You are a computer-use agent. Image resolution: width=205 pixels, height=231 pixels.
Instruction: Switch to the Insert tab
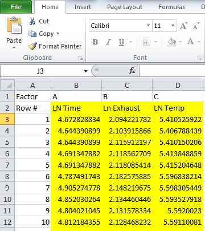83,7
